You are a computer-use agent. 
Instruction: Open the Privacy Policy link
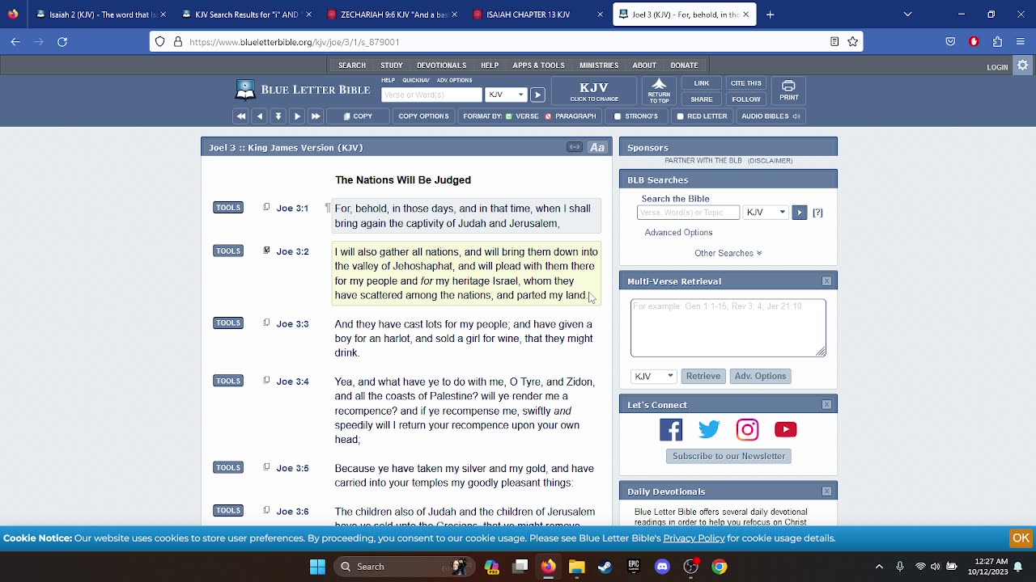tap(694, 538)
